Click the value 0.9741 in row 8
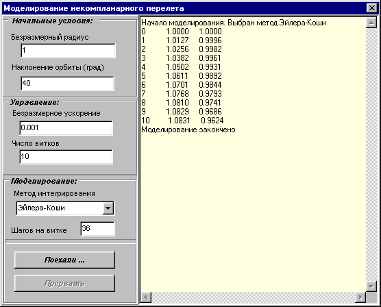The image size is (381, 307). pos(210,103)
